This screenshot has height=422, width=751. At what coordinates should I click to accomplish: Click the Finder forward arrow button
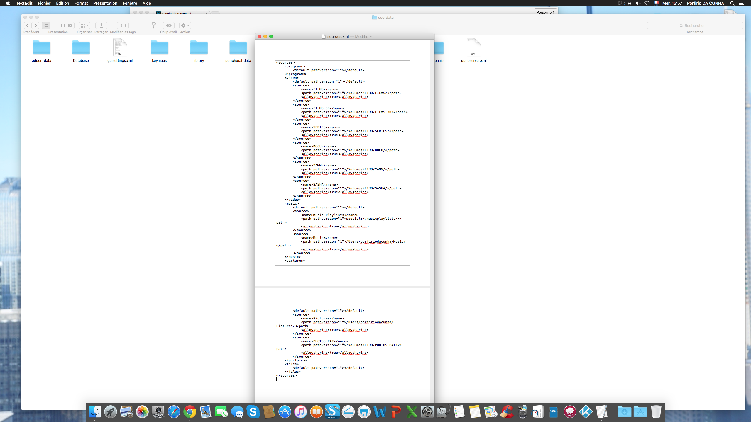[35, 25]
